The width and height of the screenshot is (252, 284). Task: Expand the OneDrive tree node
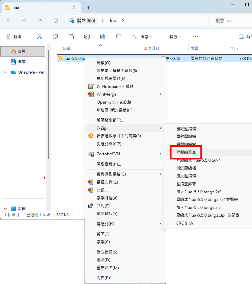5,72
